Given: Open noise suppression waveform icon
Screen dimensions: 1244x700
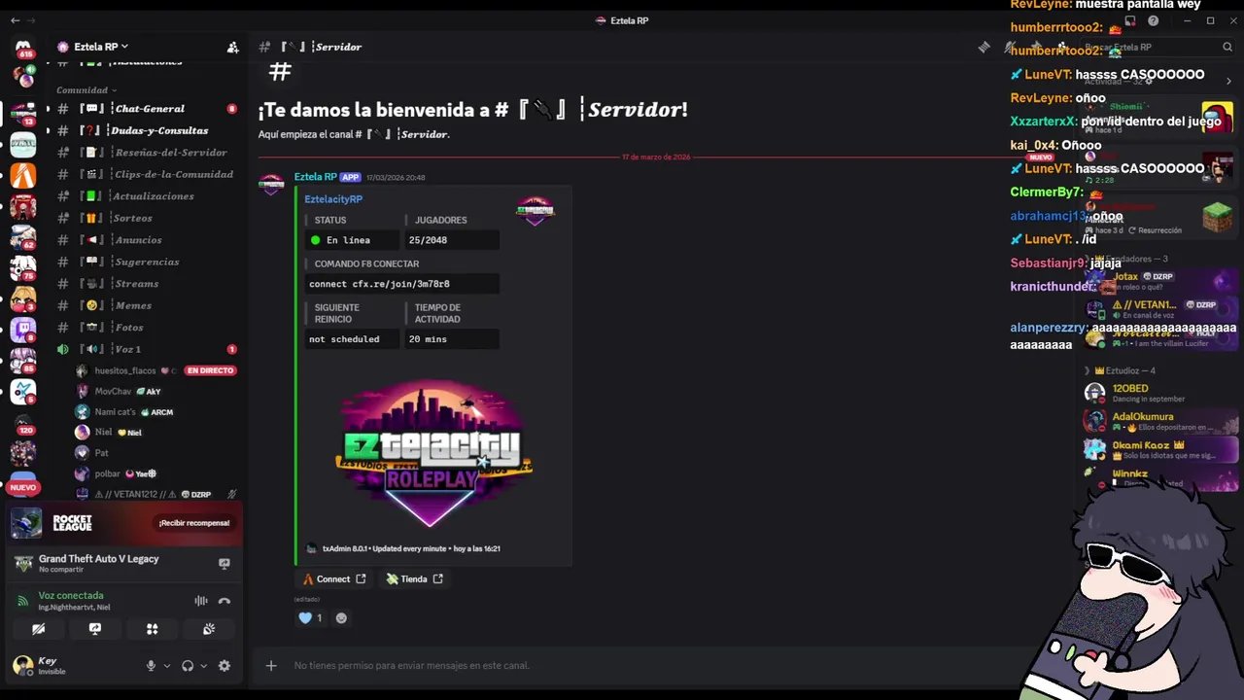Looking at the screenshot, I should pyautogui.click(x=201, y=601).
